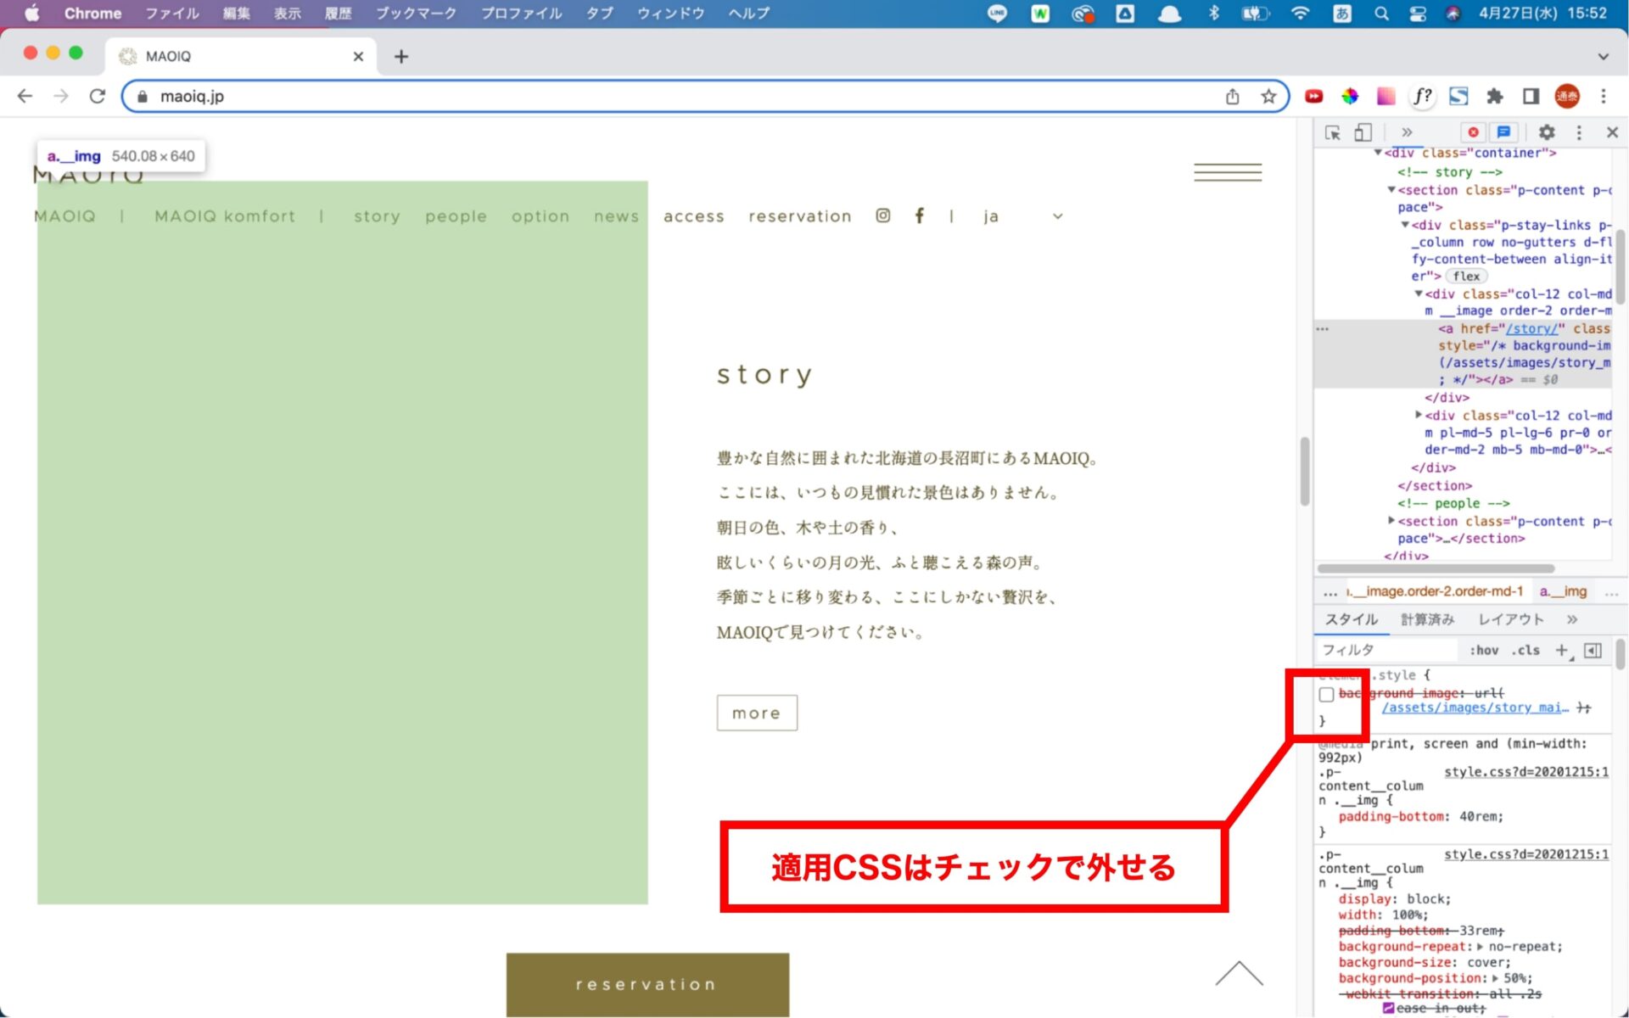Show more style pane tabs chevron
Image resolution: width=1629 pixels, height=1018 pixels.
click(1572, 620)
